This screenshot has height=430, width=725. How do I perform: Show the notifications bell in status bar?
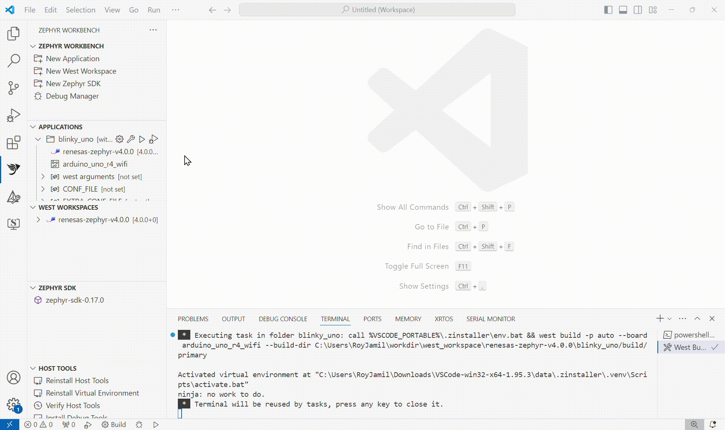tap(713, 424)
